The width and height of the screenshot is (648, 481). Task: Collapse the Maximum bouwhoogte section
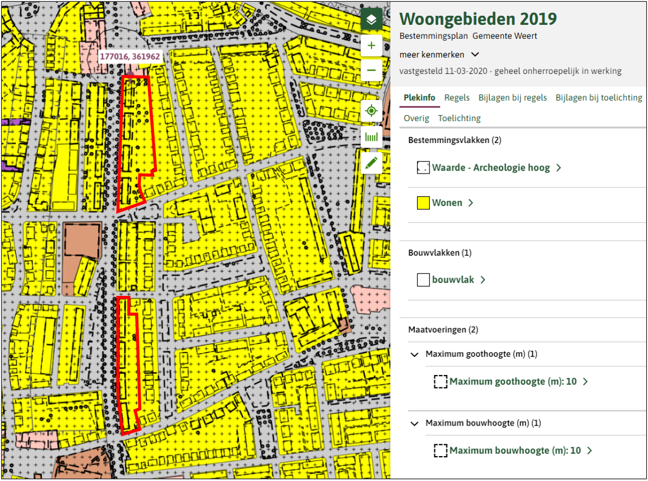coord(414,424)
